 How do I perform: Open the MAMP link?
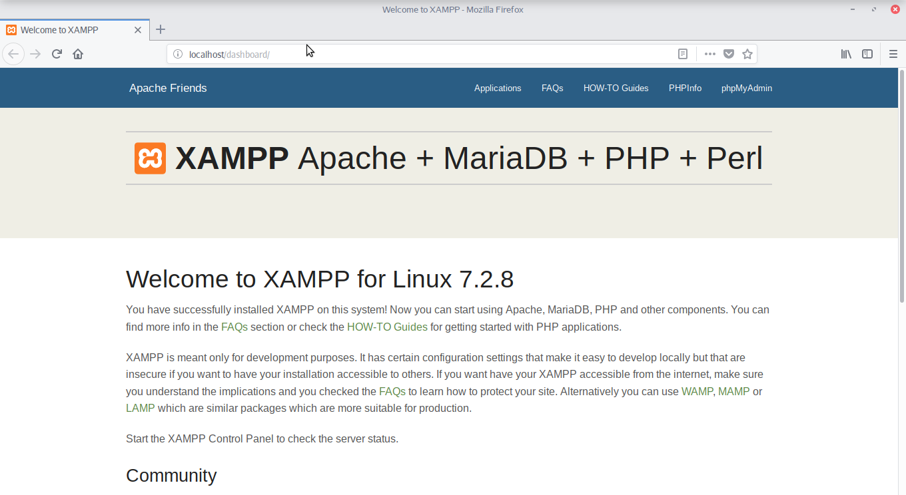pos(734,391)
